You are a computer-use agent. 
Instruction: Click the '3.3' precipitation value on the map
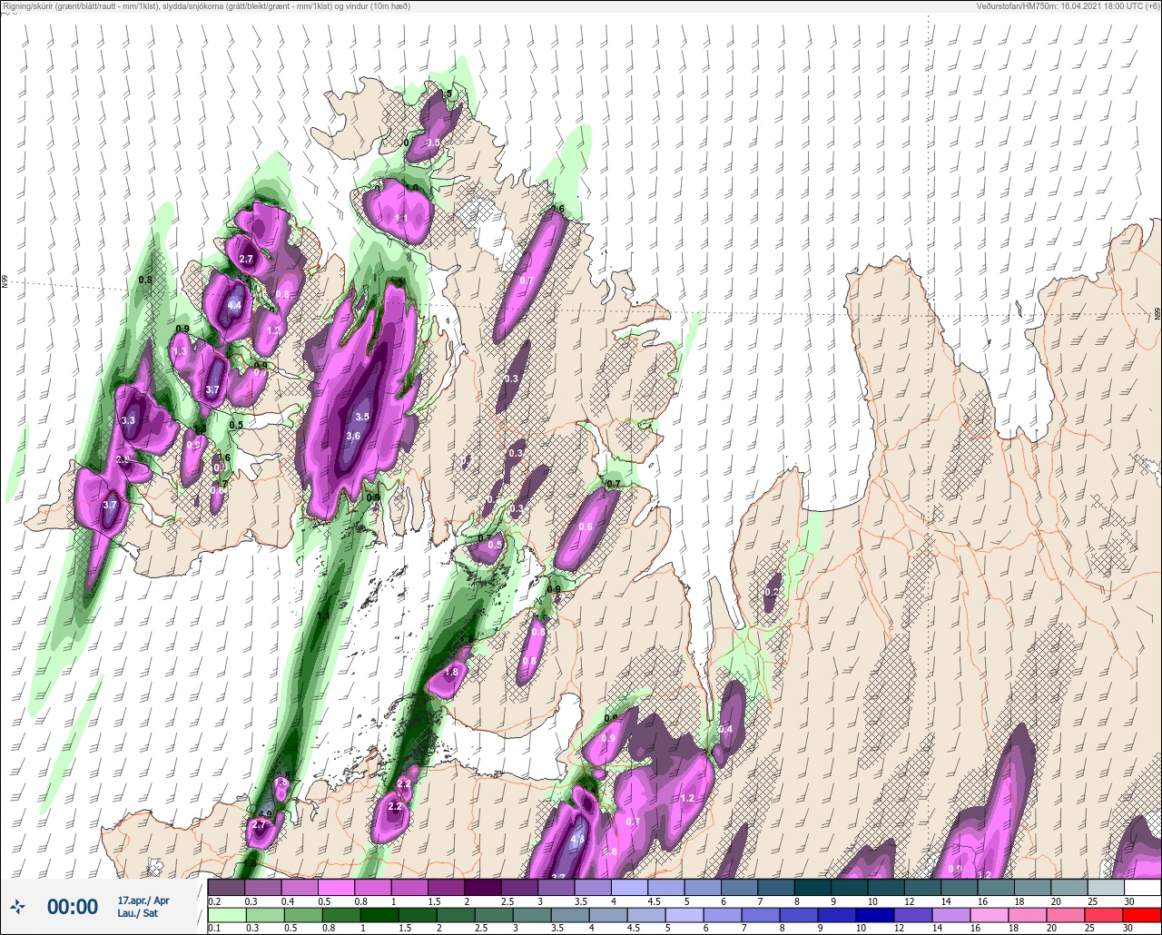(128, 420)
